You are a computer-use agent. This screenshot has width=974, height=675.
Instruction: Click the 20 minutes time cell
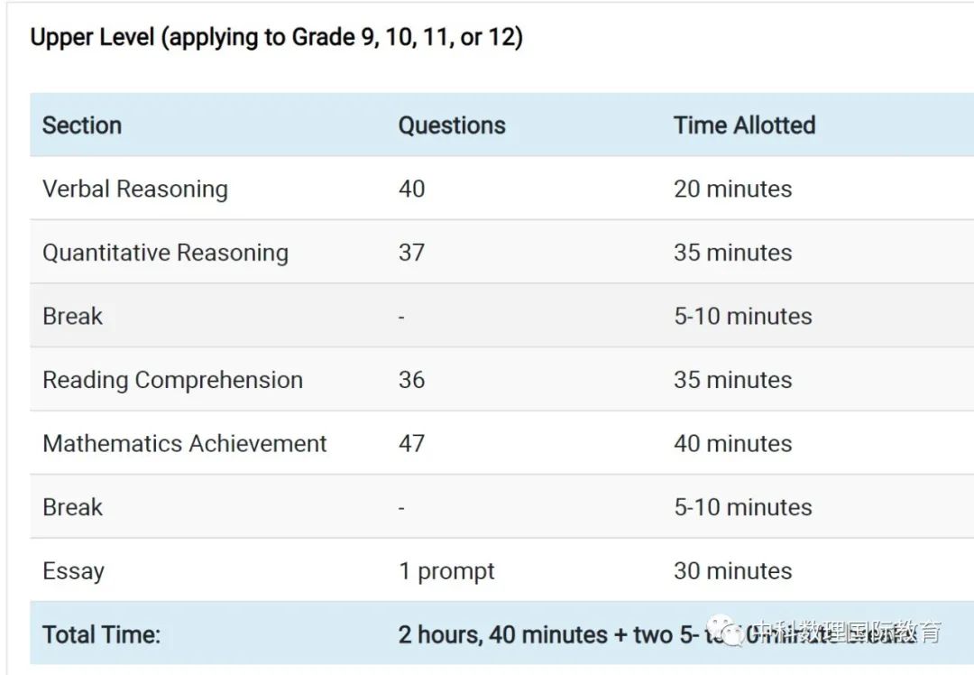click(733, 189)
